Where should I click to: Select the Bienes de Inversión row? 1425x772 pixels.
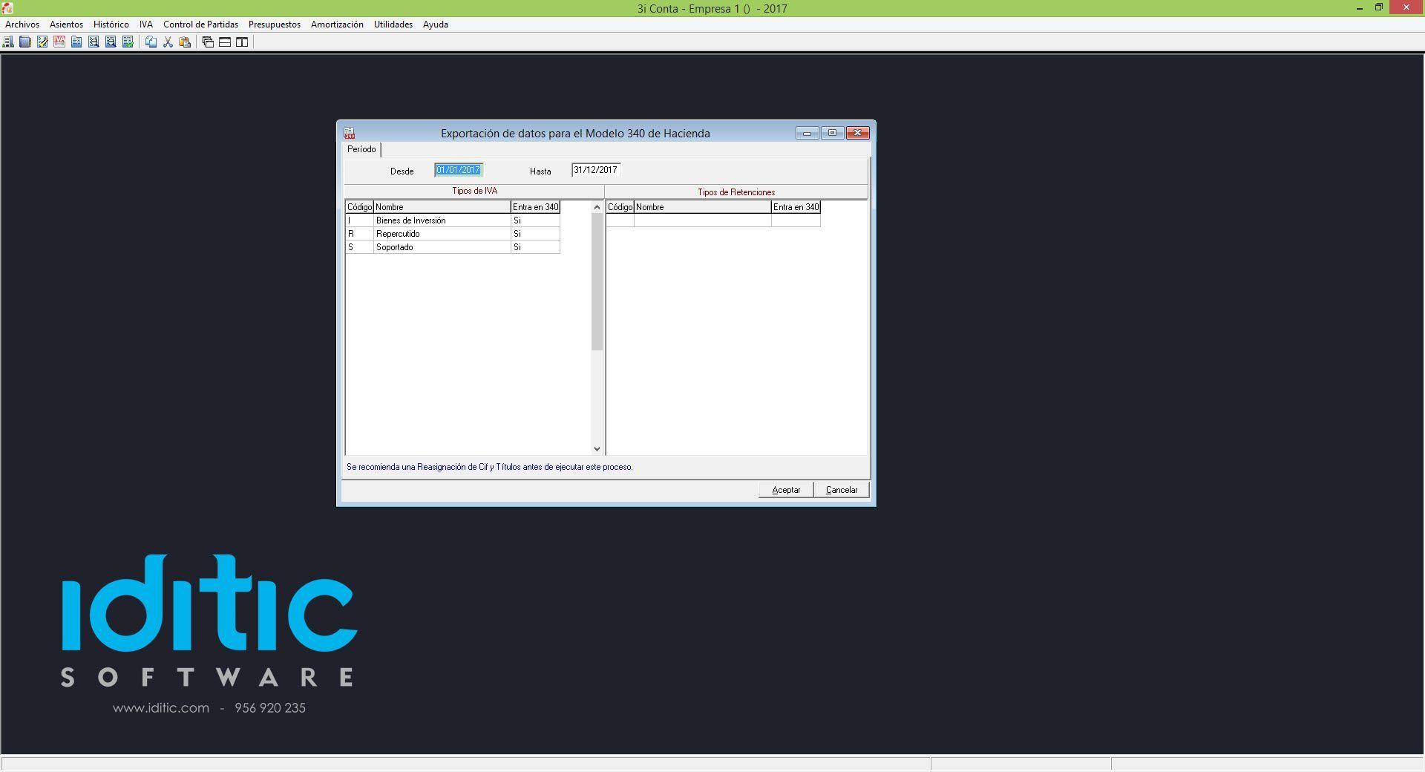click(x=453, y=220)
